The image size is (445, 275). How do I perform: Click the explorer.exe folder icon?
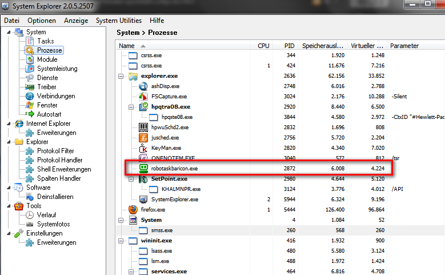coord(133,76)
